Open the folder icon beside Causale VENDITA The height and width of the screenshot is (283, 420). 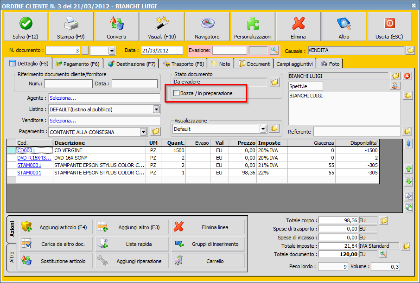[x=410, y=50]
